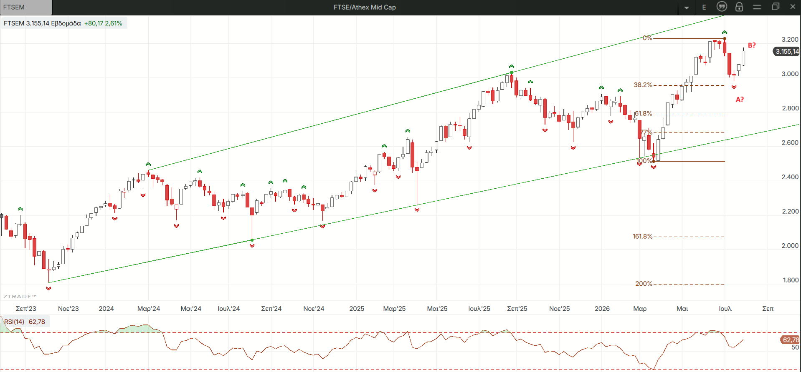Image resolution: width=801 pixels, height=372 pixels.
Task: Click the red down-fractal marker above A?
Action: (x=734, y=87)
